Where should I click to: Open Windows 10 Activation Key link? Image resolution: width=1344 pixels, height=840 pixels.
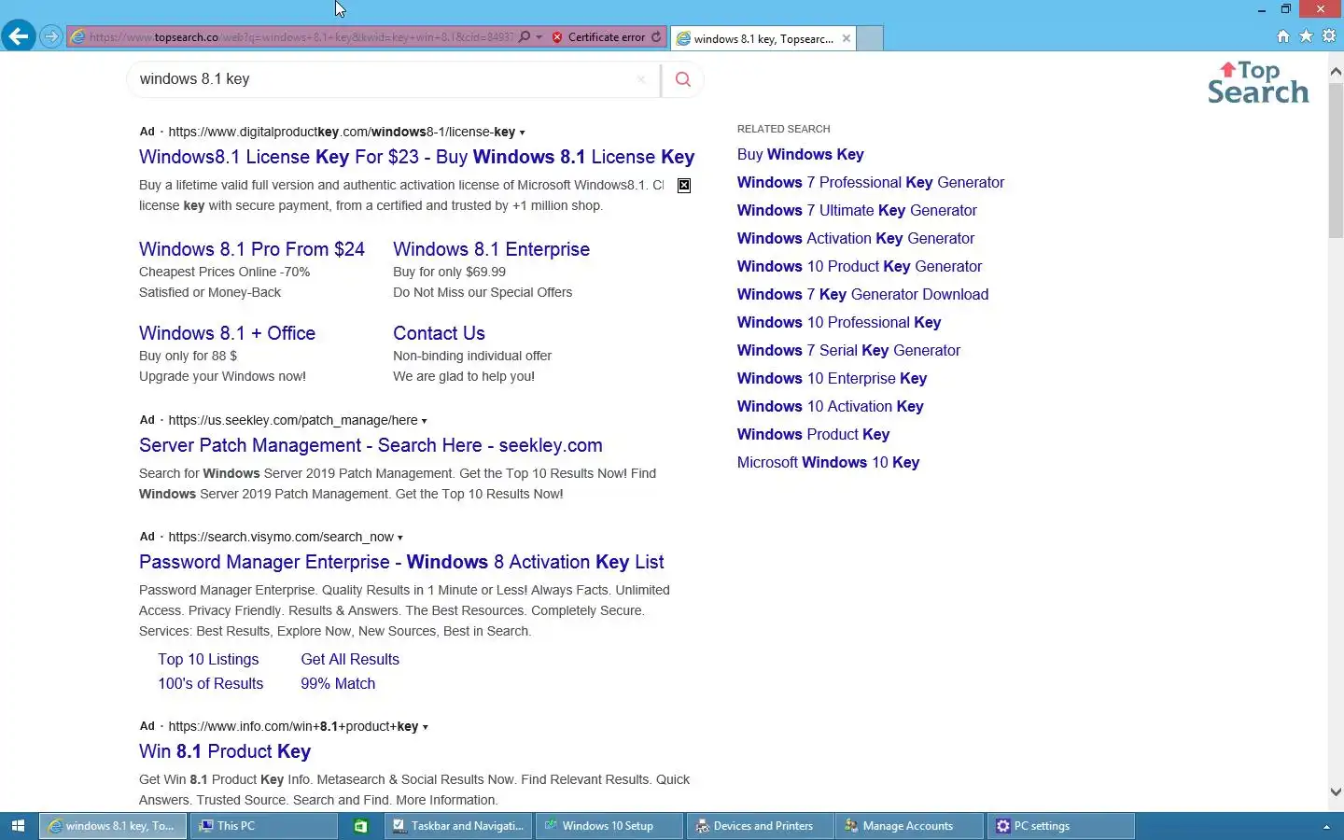pyautogui.click(x=830, y=406)
